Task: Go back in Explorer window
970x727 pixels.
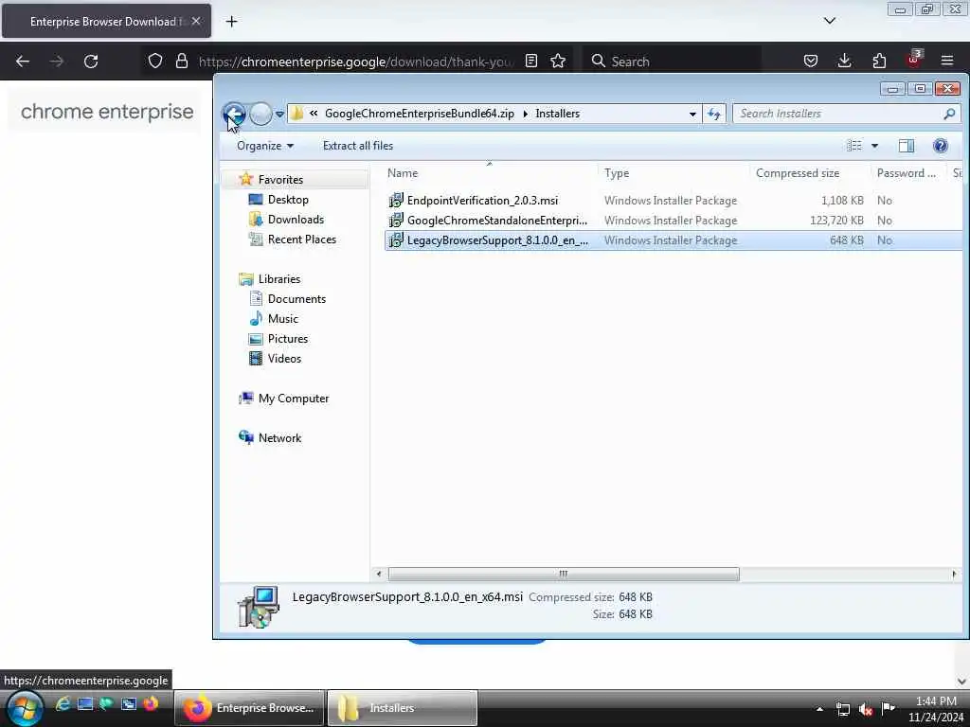Action: [x=234, y=114]
